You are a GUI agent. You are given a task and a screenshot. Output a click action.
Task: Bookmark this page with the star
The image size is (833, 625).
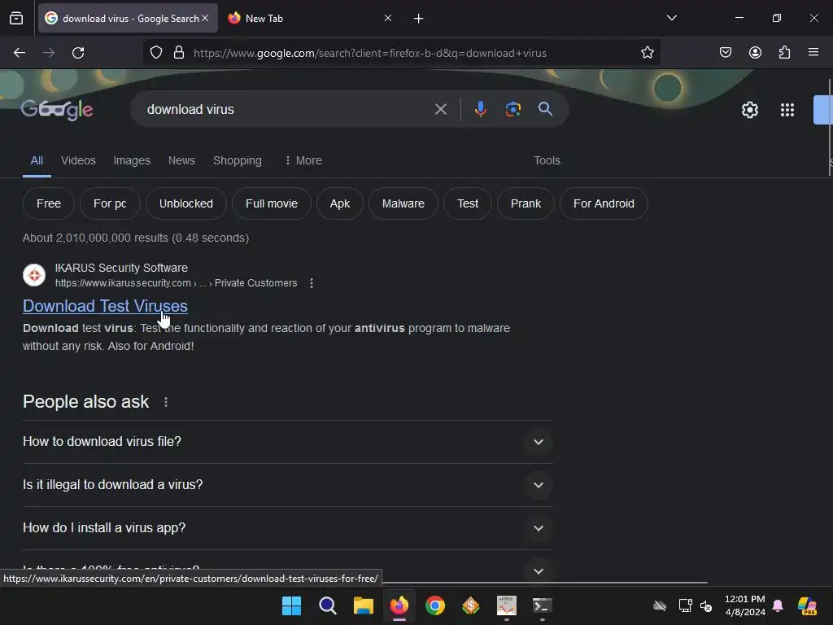647,53
